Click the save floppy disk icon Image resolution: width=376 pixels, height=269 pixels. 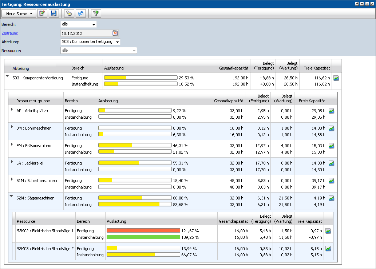coord(54,13)
